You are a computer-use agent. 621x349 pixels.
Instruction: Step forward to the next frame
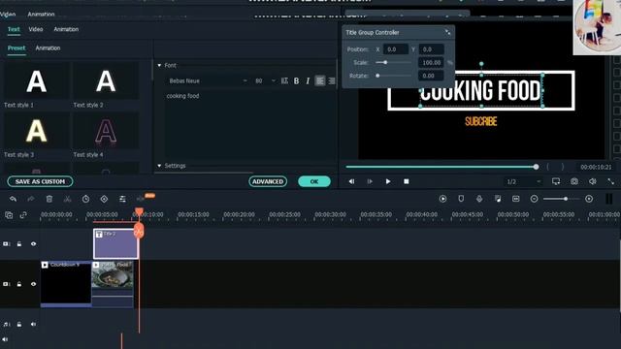[x=370, y=181]
